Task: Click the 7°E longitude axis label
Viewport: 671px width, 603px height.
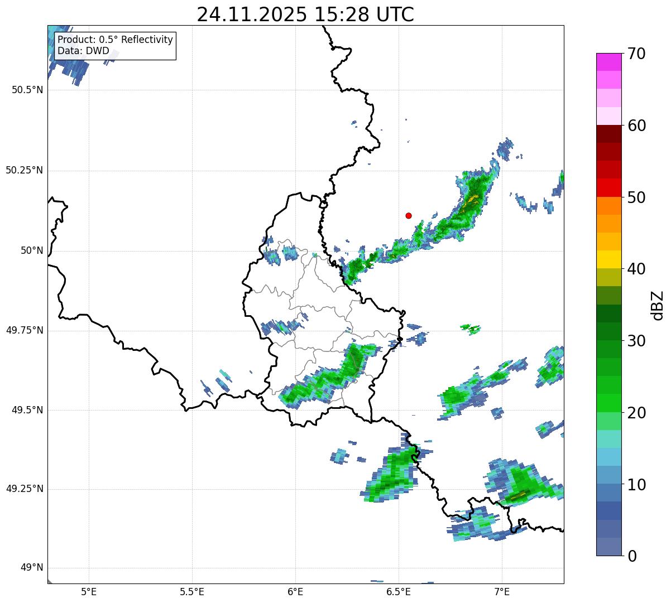Action: [502, 591]
